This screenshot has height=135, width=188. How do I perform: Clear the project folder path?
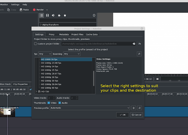click(134, 44)
